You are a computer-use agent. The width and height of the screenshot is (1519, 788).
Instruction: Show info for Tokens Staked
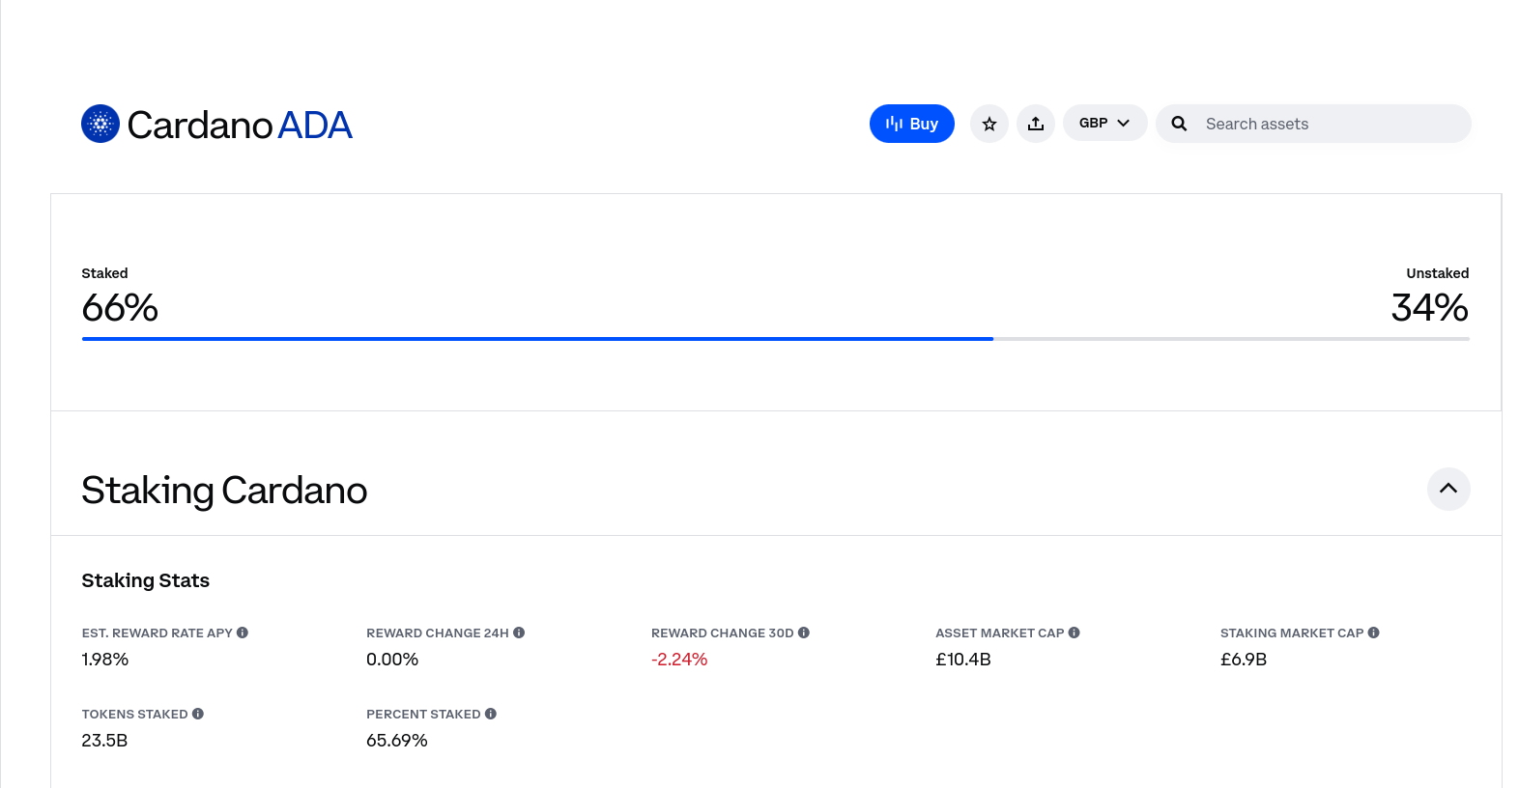click(x=198, y=714)
